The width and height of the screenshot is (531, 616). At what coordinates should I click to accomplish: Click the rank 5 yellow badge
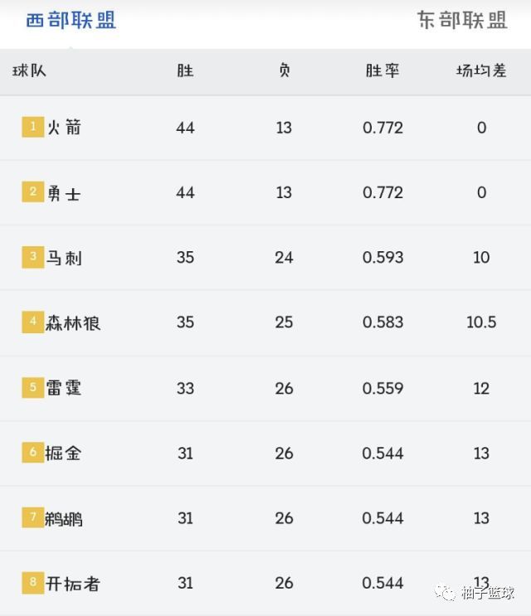pos(33,387)
